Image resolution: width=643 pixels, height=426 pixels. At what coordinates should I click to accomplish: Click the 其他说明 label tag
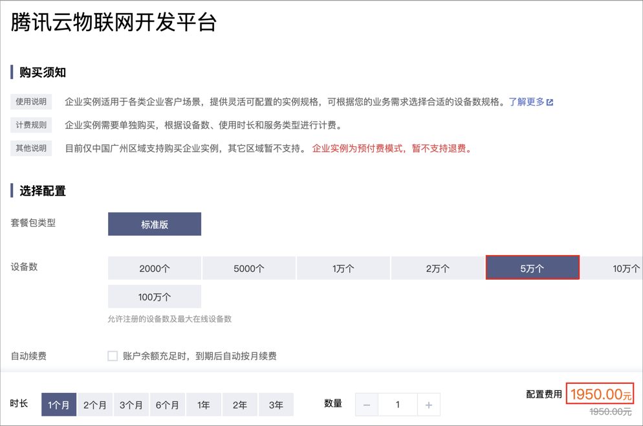tap(31, 148)
